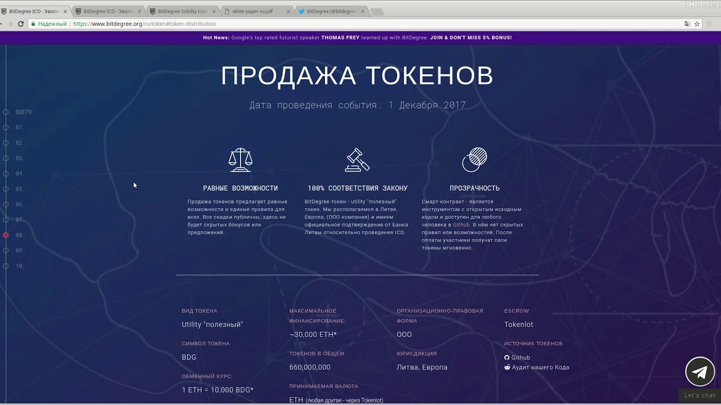Go to section 06 in side navigation

click(x=20, y=204)
